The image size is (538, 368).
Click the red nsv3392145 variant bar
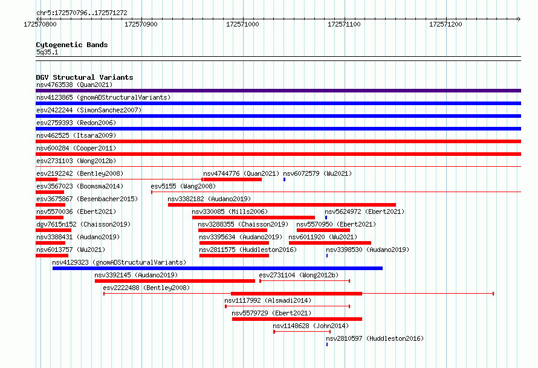[x=175, y=281]
